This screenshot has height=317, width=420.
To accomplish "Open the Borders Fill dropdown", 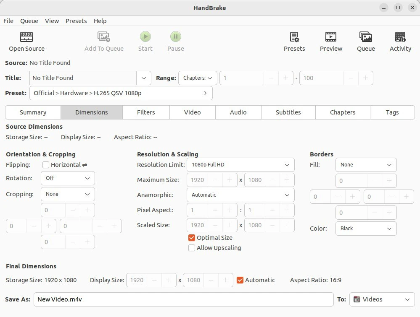I will click(366, 165).
